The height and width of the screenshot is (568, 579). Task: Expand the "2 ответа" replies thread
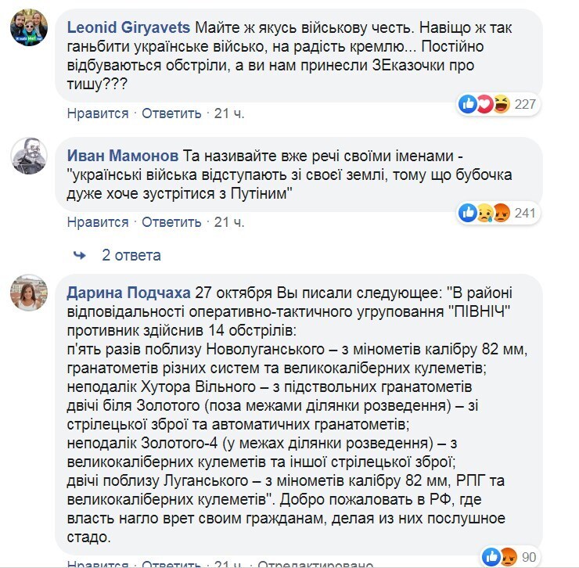131,255
